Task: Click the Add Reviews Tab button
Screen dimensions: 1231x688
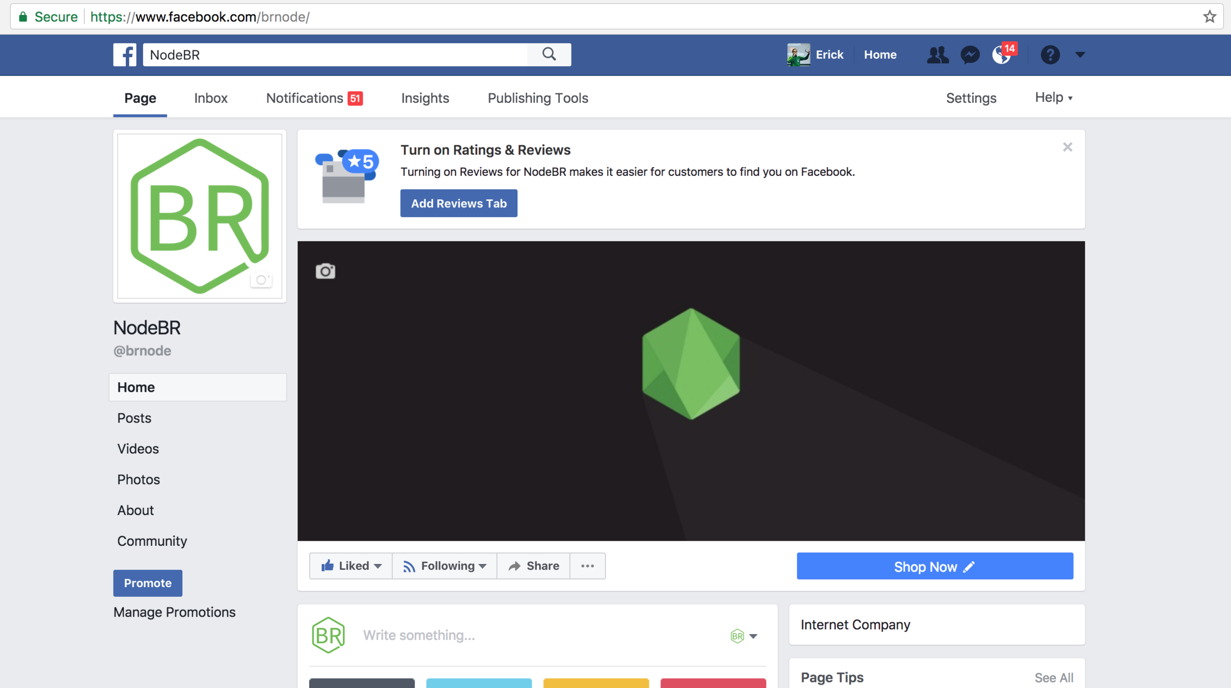Action: point(458,203)
